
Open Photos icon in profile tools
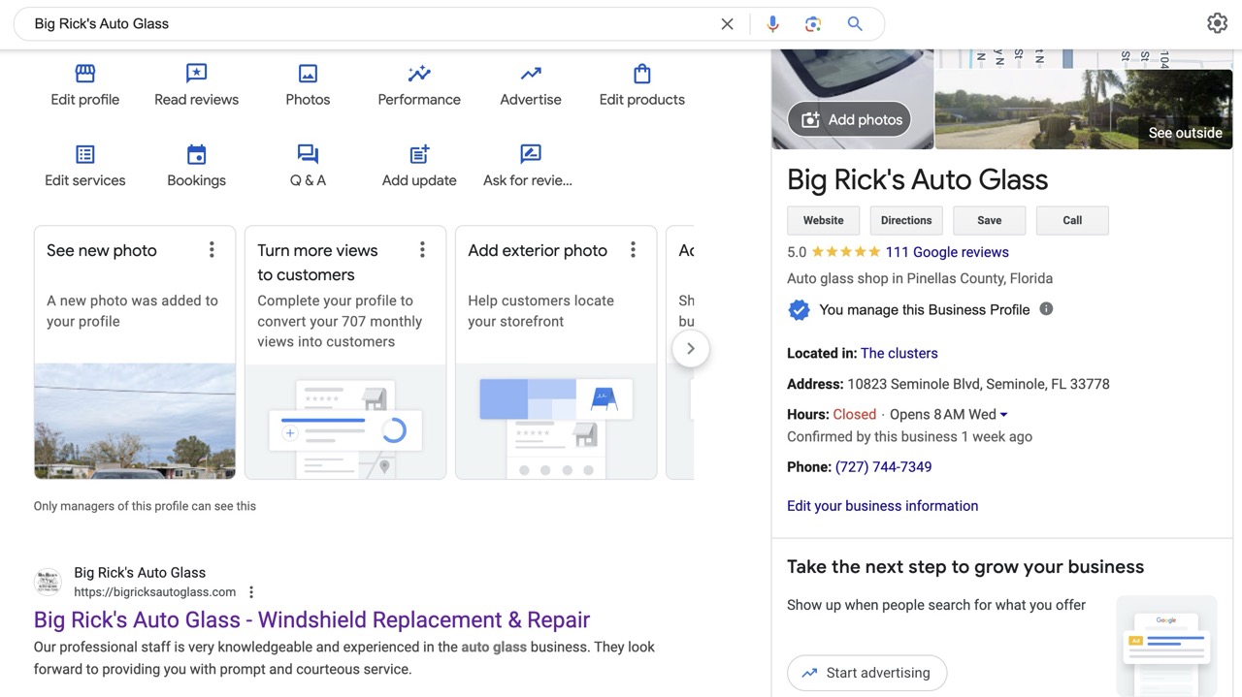(x=308, y=74)
